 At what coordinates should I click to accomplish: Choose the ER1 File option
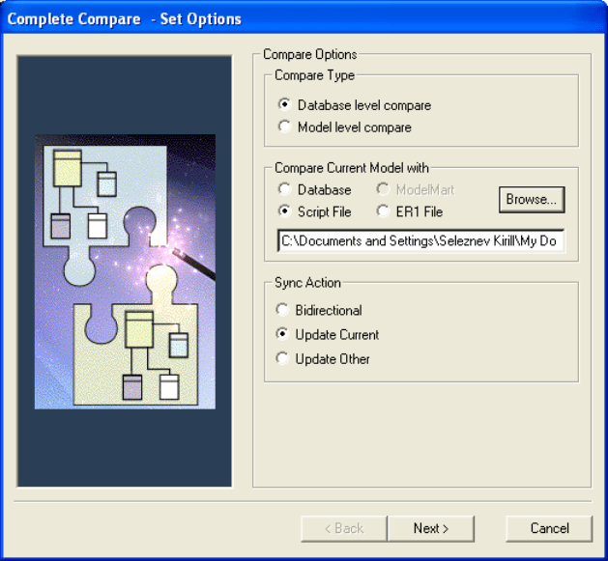tap(384, 210)
